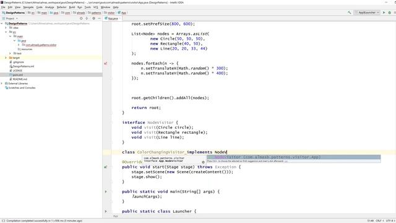Screen dimensions: 396x223
Task: Collapse the src folder
Action: pyautogui.click(x=6, y=32)
